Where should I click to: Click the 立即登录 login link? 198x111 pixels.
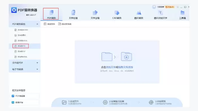click(160, 7)
